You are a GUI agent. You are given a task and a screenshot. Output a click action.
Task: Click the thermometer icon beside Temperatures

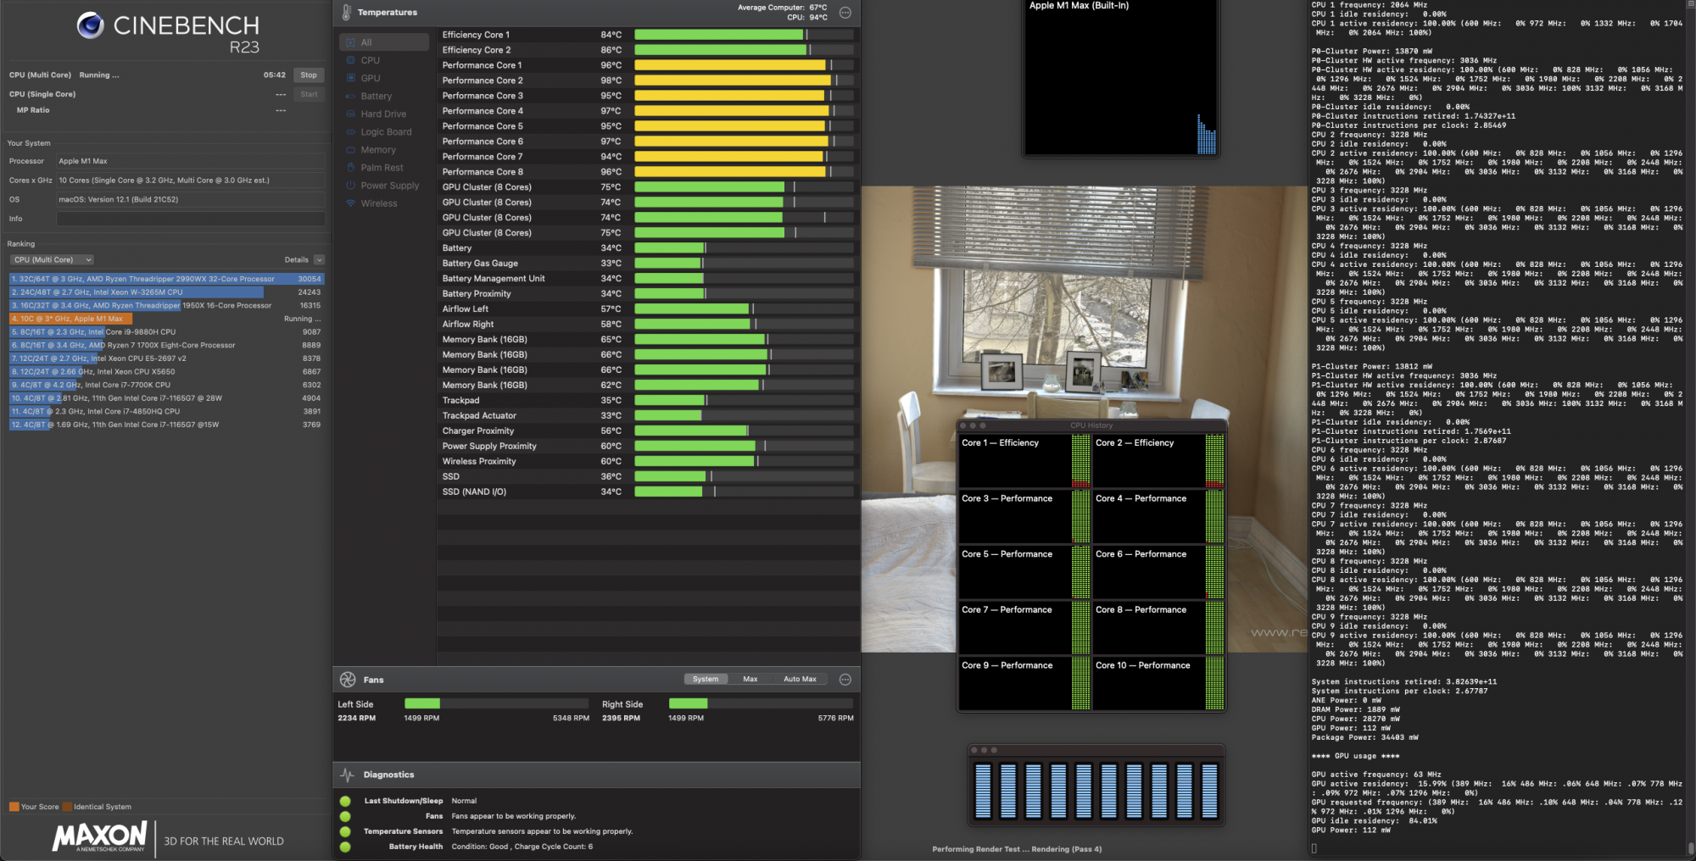[x=346, y=13]
